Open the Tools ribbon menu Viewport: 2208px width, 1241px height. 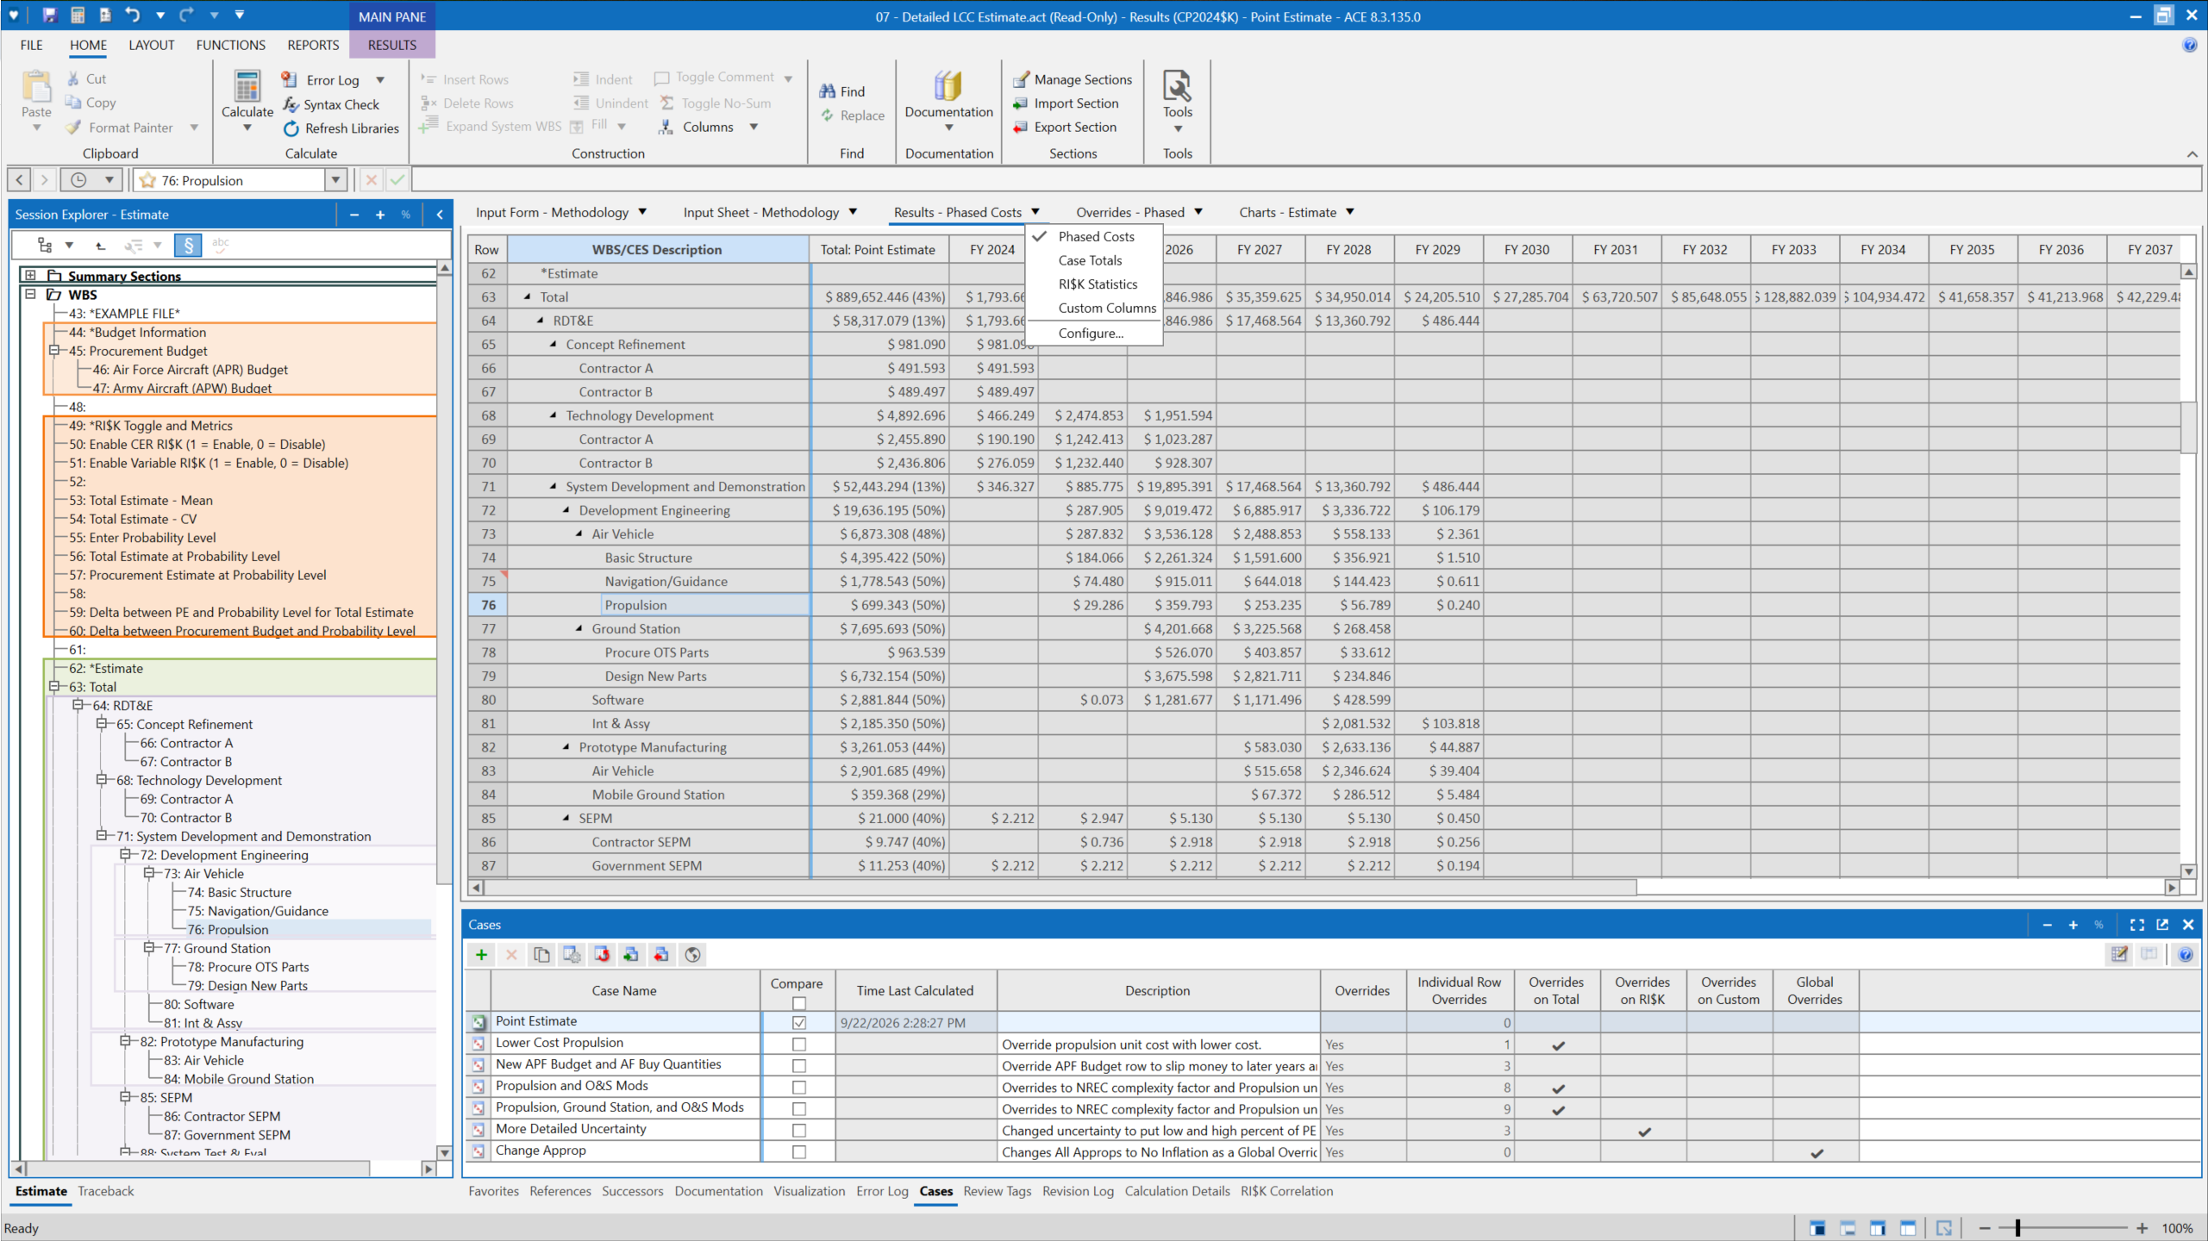(x=1177, y=99)
